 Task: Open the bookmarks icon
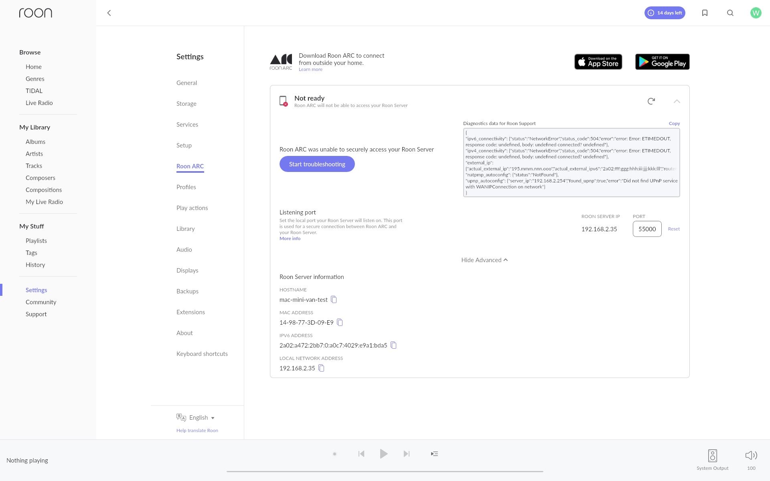tap(705, 13)
